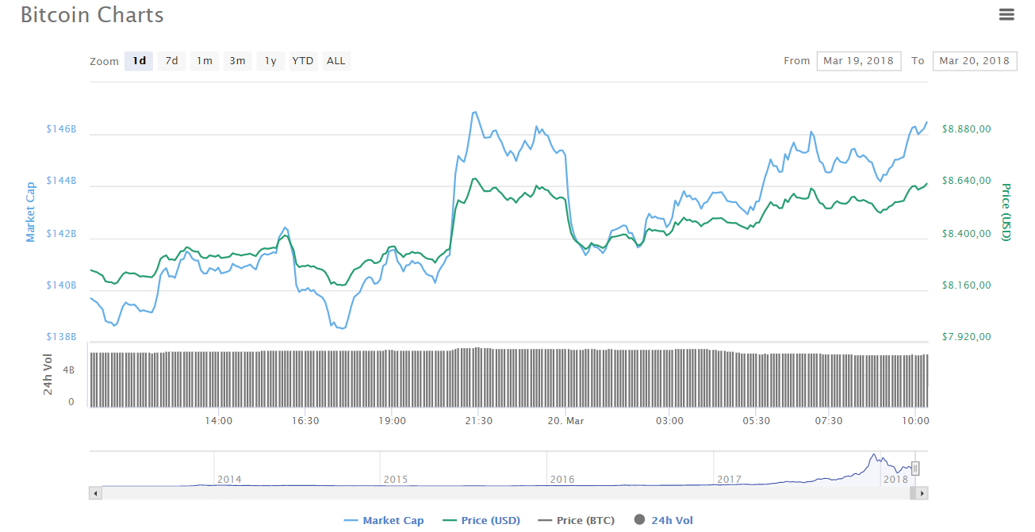Click the 03:00 time axis label
1035x532 pixels.
pyautogui.click(x=670, y=420)
